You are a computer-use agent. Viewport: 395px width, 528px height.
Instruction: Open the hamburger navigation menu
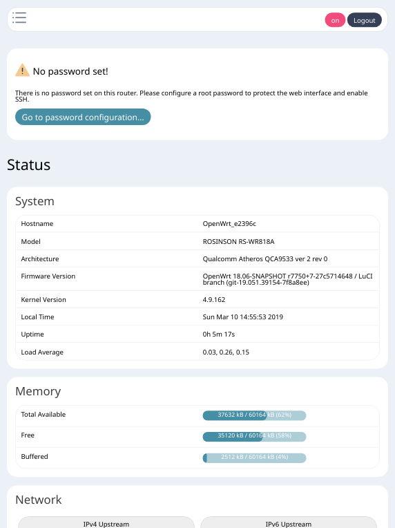(19, 17)
